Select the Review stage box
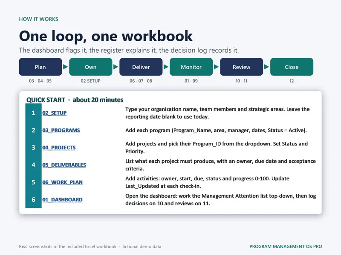The height and width of the screenshot is (255, 341). point(241,67)
